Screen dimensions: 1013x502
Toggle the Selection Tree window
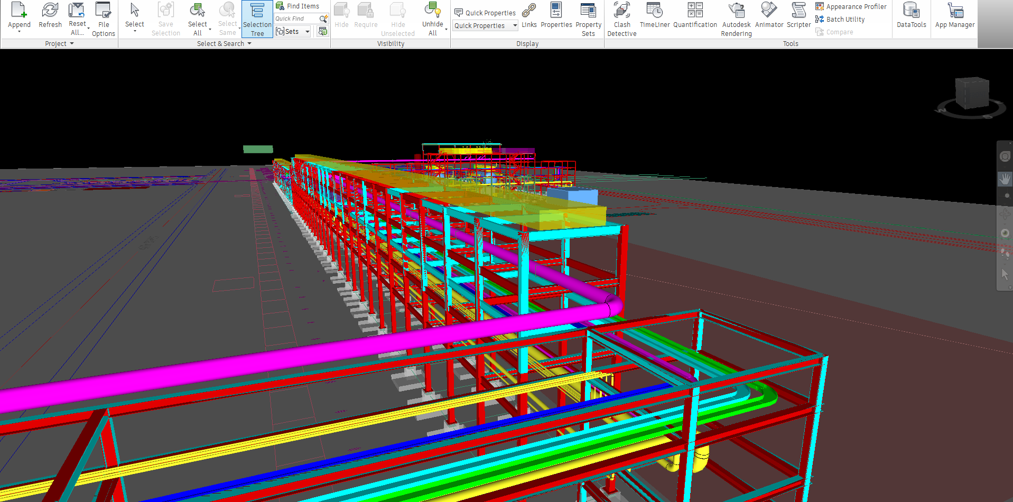[x=257, y=19]
